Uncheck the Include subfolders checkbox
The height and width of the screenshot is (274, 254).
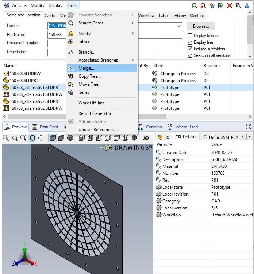click(190, 49)
